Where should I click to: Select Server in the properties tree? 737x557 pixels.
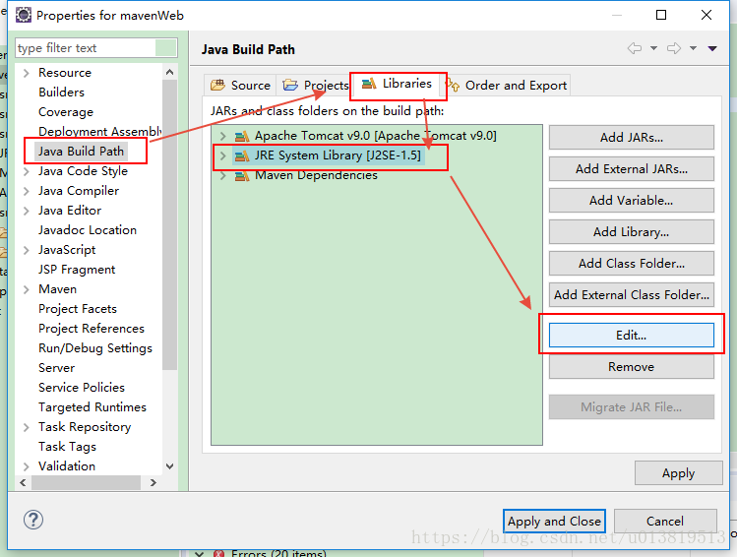(56, 368)
